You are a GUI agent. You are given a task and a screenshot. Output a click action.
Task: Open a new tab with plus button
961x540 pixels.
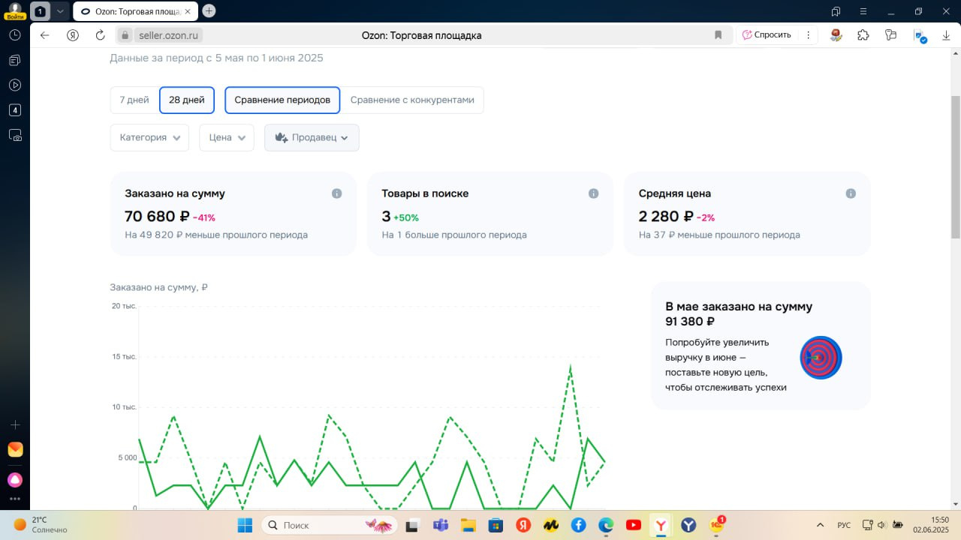coord(209,10)
